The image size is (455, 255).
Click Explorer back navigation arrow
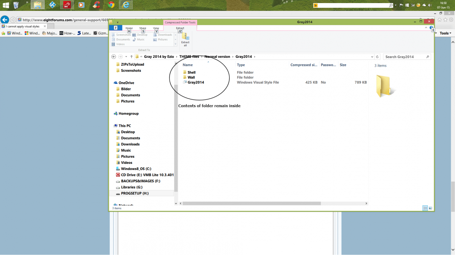click(x=114, y=57)
